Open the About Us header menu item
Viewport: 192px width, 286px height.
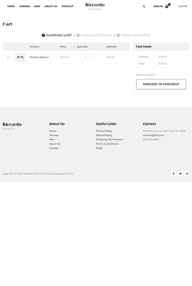tap(51, 6)
